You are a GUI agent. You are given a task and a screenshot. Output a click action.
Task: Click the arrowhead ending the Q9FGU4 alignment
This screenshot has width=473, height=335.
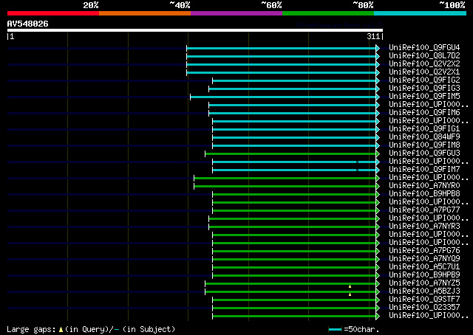pos(378,48)
